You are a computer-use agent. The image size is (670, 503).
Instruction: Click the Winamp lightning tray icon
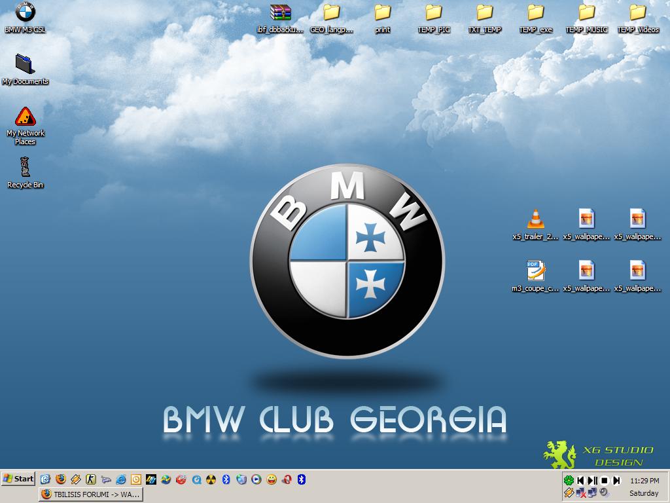pyautogui.click(x=569, y=493)
